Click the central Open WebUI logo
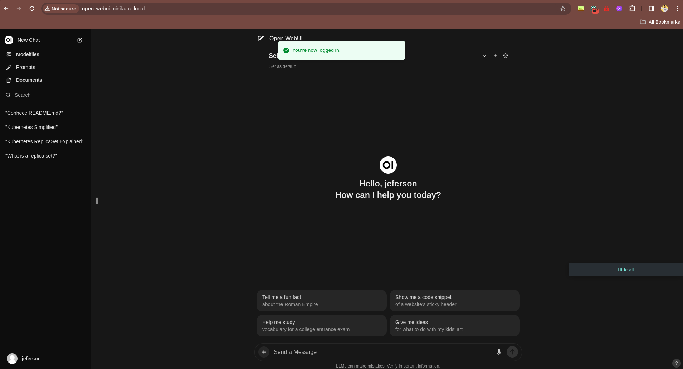 coord(388,165)
